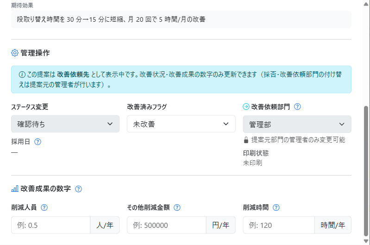Screen dimensions: 370x245
Task: Click the bold 改善依頼先 text in the banner
Action: (x=73, y=75)
